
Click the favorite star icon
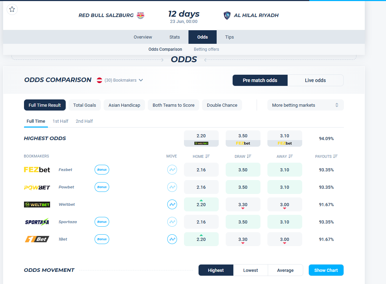point(12,9)
